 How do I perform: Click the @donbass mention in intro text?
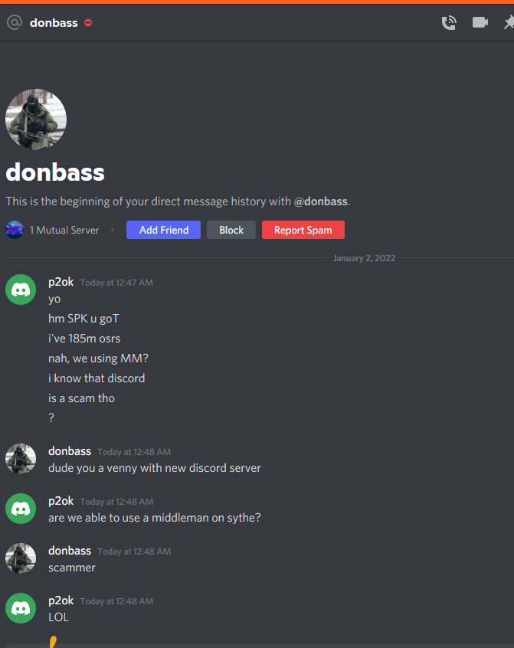click(x=321, y=201)
